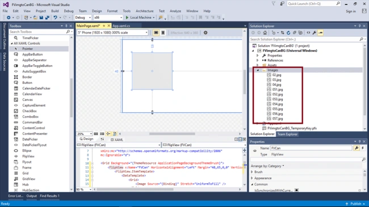Expand the Properties node in Solution Explorer

click(258, 56)
